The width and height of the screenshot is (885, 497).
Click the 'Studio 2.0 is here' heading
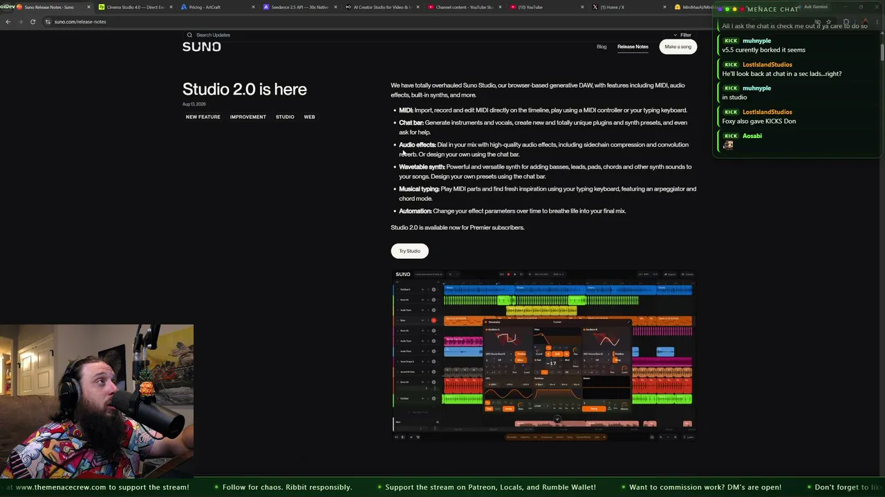(245, 89)
